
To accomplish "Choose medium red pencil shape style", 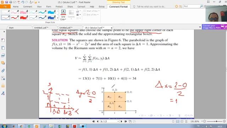I will tap(15, 17).
